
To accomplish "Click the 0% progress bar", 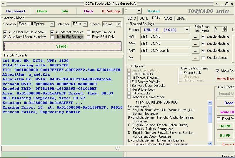I will pos(117,148).
